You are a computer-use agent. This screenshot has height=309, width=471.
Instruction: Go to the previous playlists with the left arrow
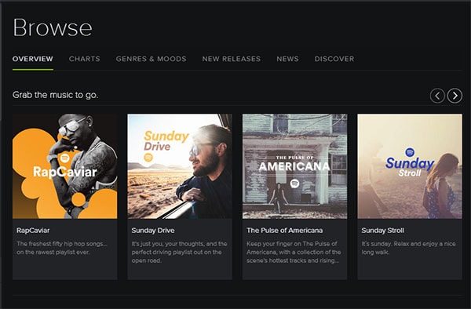tap(437, 96)
